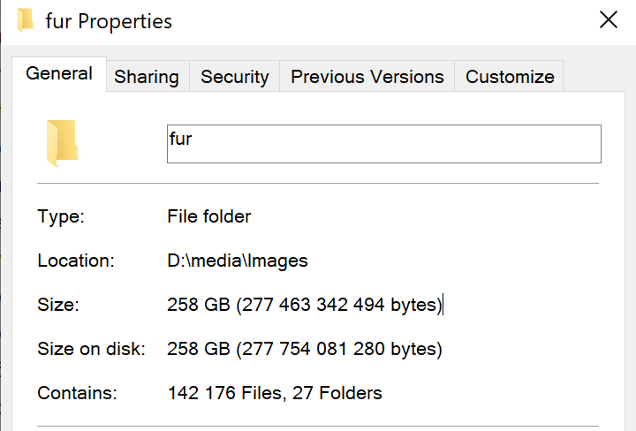Click the D:\media\Images location text

point(237,261)
